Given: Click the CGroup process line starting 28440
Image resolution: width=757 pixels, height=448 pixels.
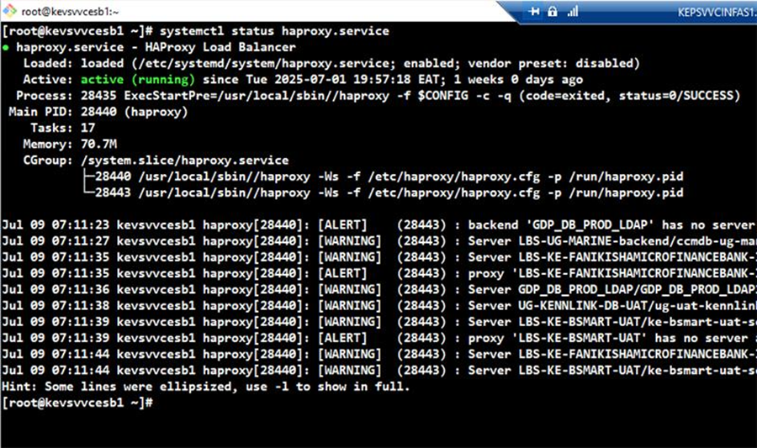Looking at the screenshot, I should click(x=389, y=177).
